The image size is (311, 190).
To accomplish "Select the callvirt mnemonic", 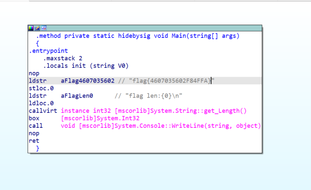I will coord(43,111).
